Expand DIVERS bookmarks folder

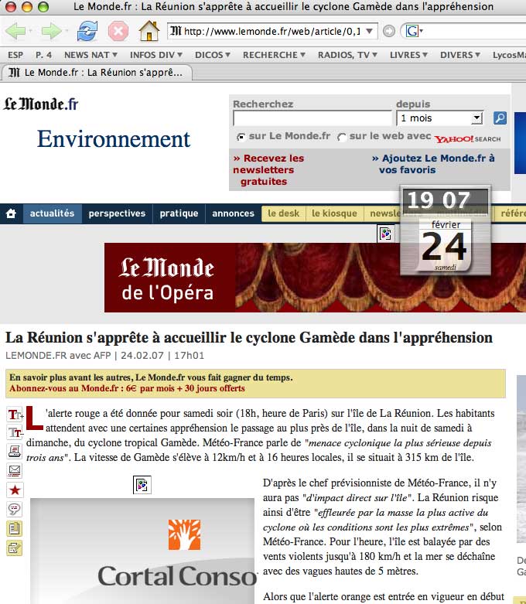click(460, 55)
